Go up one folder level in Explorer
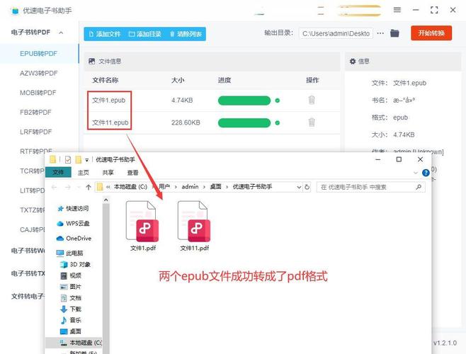The height and width of the screenshot is (354, 466). coord(89,187)
